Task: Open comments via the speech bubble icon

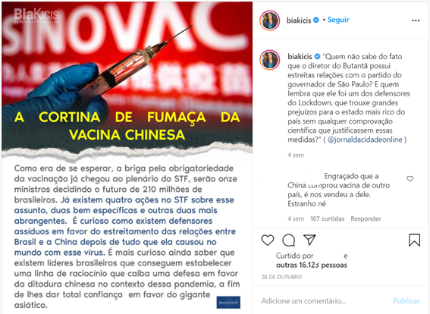Action: 288,240
